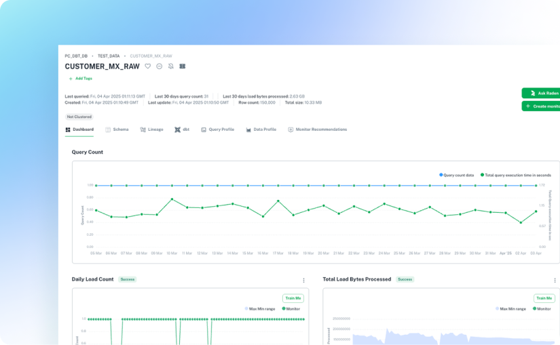Click the Query Profile tab icon

tap(204, 129)
